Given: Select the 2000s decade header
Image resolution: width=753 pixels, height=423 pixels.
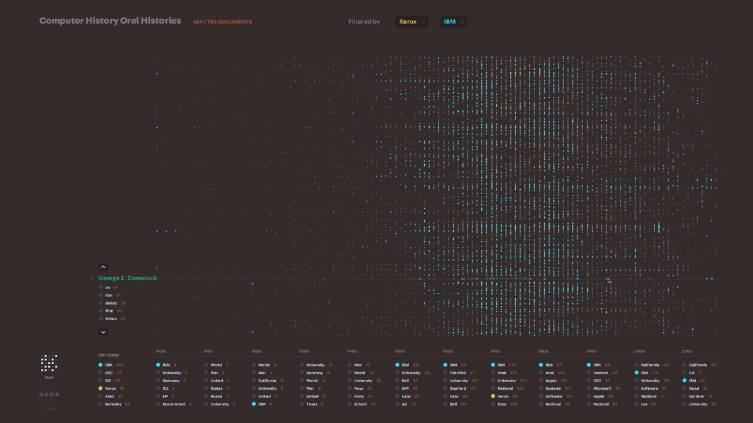Looking at the screenshot, I should 639,352.
